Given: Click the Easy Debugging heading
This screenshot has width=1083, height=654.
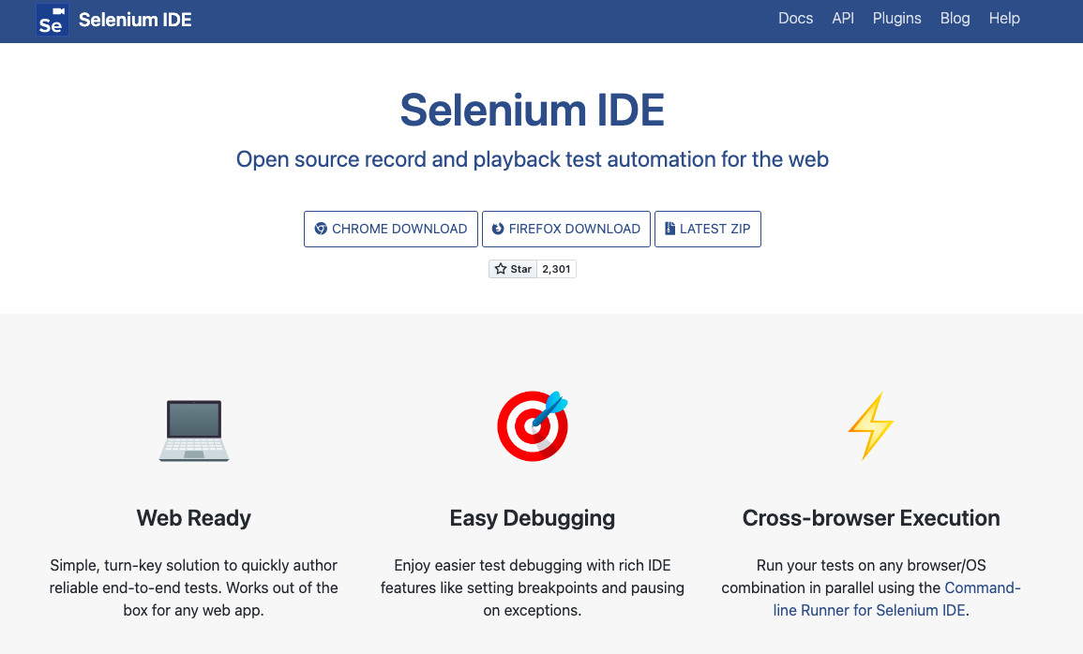Looking at the screenshot, I should (533, 518).
